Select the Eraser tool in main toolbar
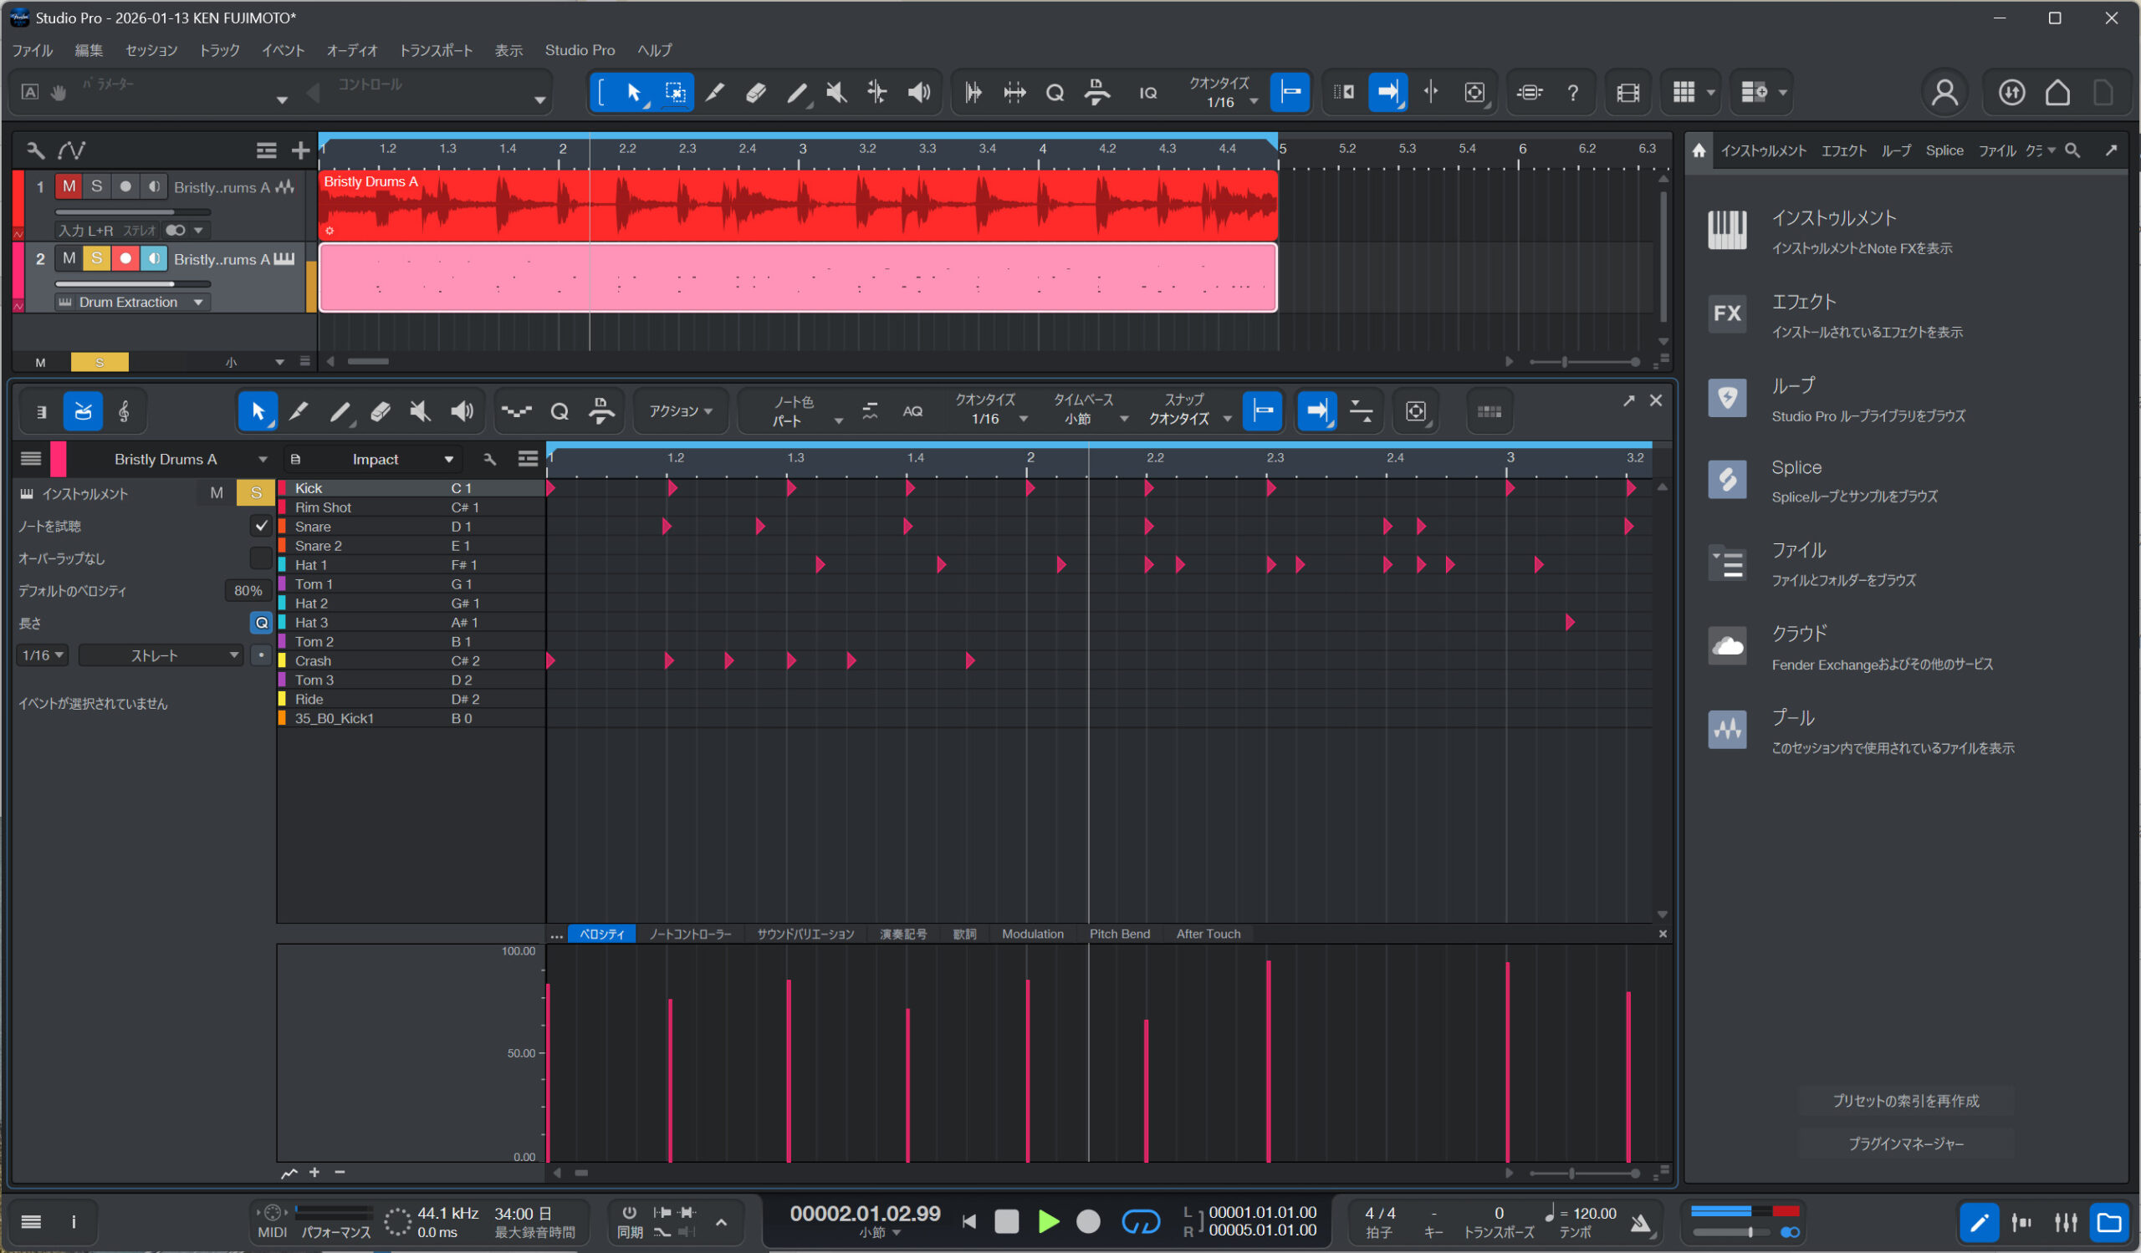Screen dimensions: 2141x1253 [x=755, y=93]
